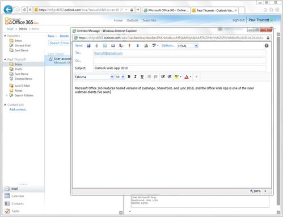Viewport: 283px width, 217px height.
Task: Open the Tahoma font dropdown
Action: pyautogui.click(x=94, y=77)
